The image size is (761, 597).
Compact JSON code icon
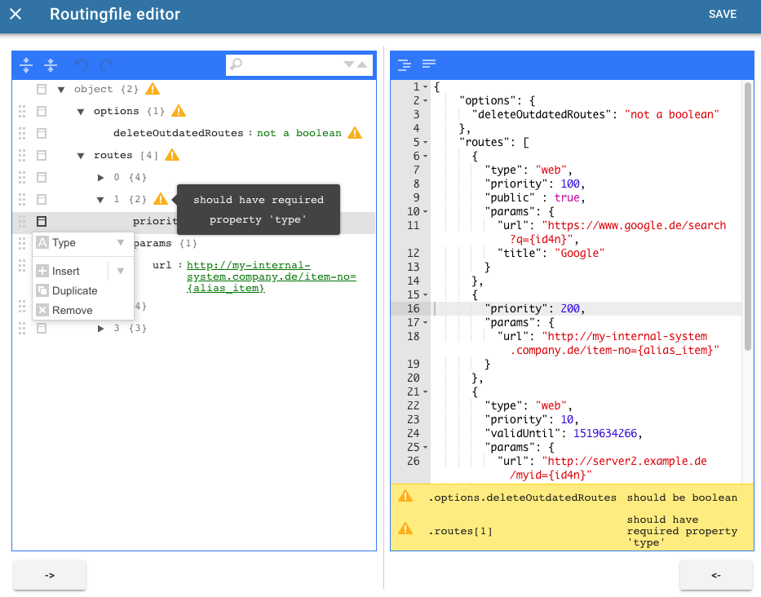click(429, 64)
